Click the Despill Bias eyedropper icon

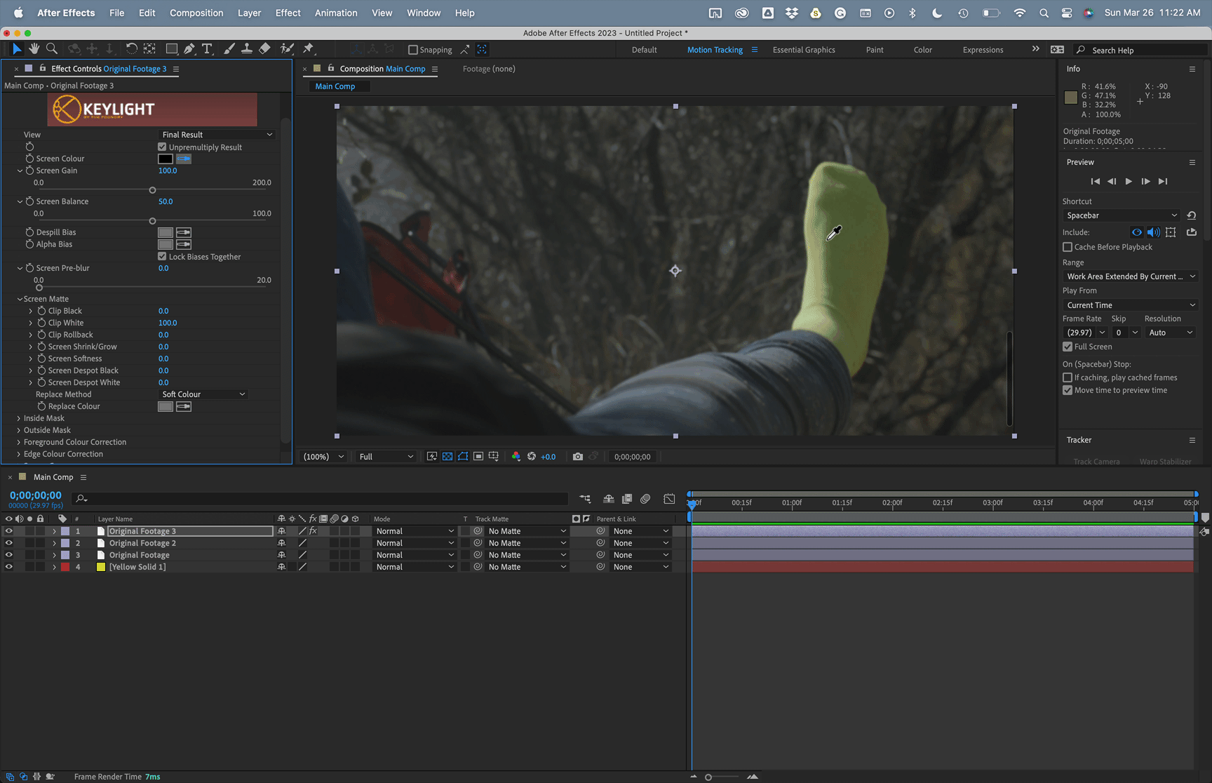coord(184,232)
